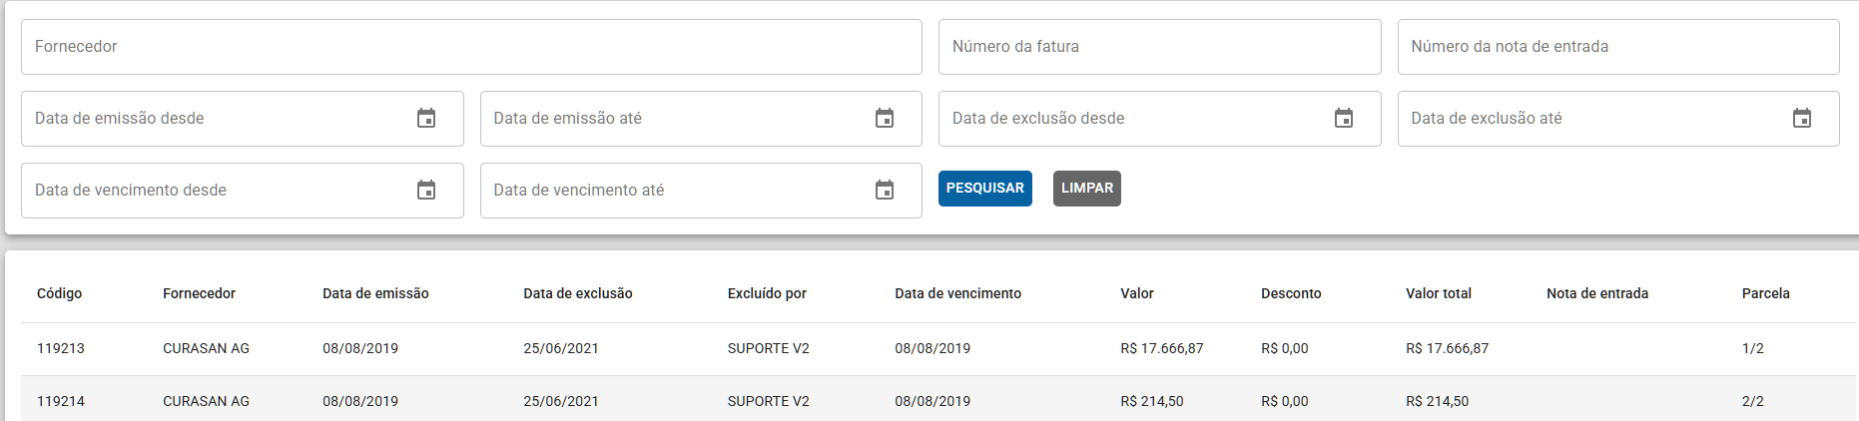1859x421 pixels.
Task: Open calendar for Data de vencimento desde
Action: click(x=426, y=191)
